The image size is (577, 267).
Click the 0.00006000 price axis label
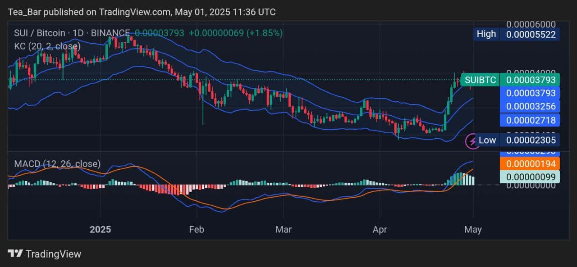[531, 24]
